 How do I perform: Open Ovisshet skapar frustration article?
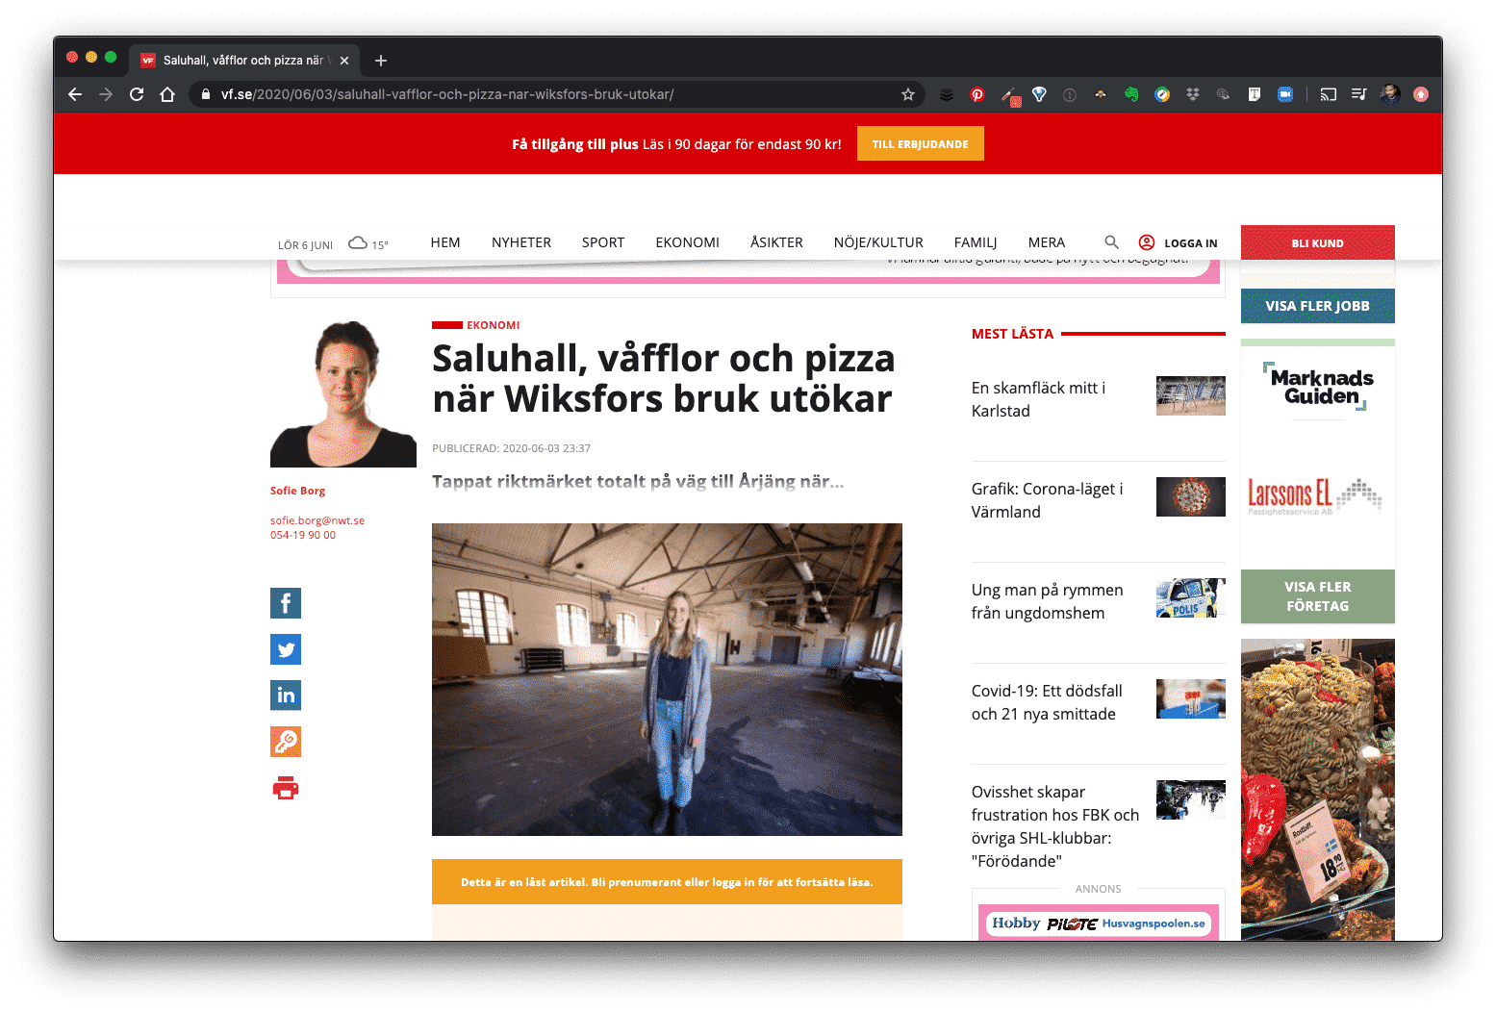1055,826
